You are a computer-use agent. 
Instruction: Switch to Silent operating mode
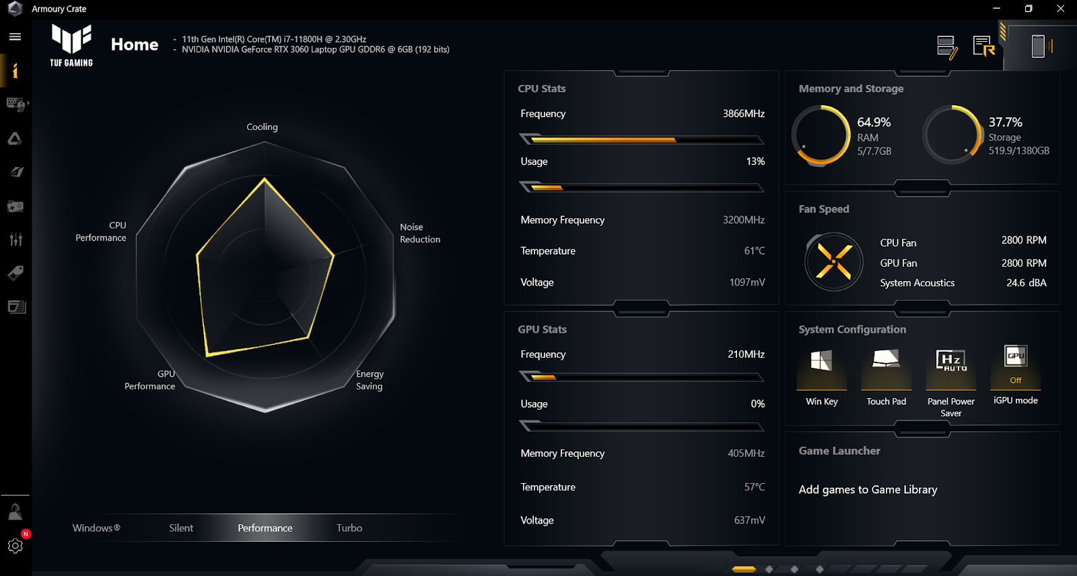pyautogui.click(x=181, y=527)
